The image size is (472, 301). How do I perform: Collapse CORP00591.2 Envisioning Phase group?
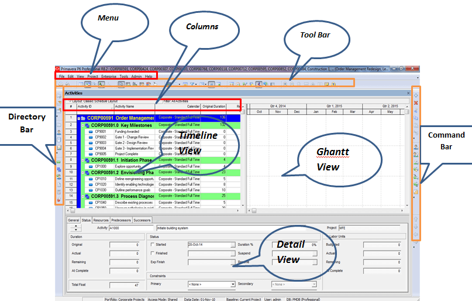[83, 173]
